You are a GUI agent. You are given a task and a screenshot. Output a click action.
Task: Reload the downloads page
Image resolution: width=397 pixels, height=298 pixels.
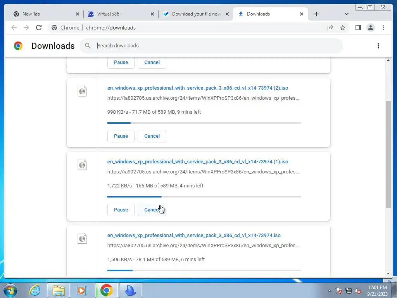[x=39, y=28]
